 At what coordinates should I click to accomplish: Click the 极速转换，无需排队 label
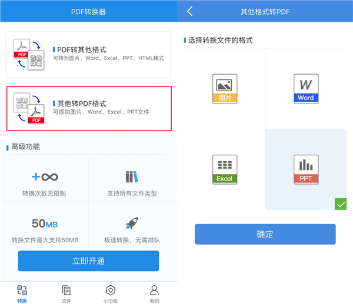coord(132,240)
